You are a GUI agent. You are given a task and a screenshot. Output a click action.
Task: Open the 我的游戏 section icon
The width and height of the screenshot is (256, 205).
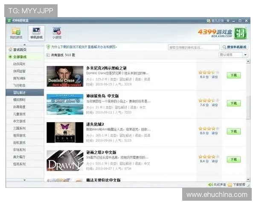coord(16,31)
